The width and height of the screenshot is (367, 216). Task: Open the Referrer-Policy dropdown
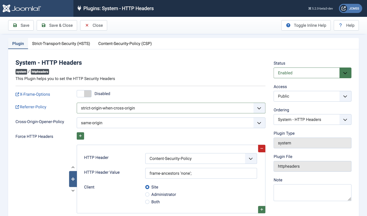coord(171,108)
